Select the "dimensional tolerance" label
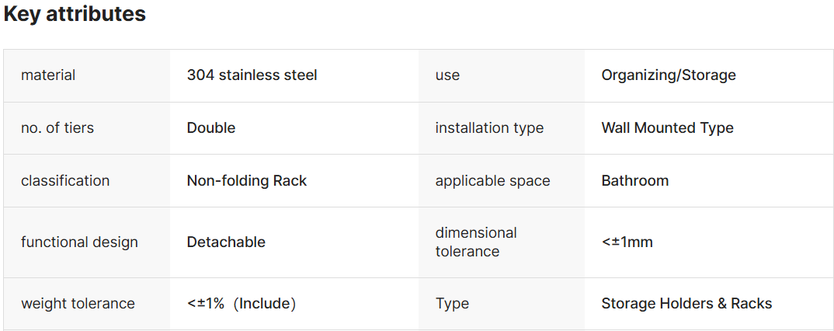The image size is (834, 331). point(476,242)
